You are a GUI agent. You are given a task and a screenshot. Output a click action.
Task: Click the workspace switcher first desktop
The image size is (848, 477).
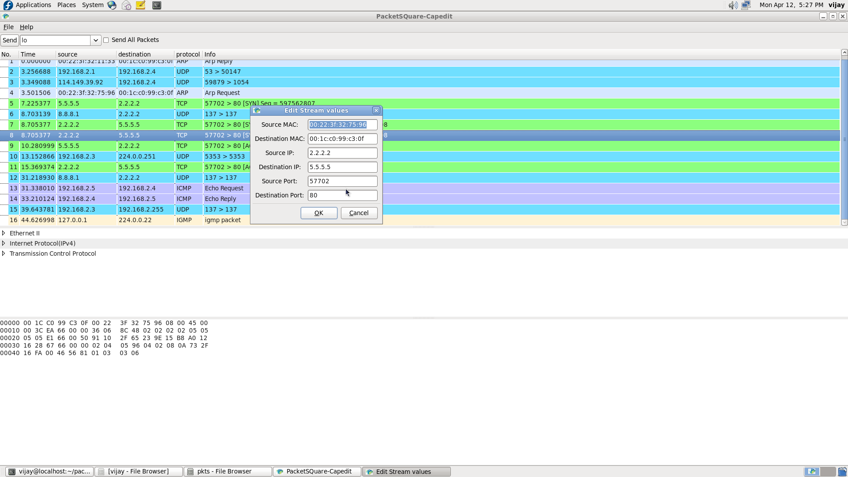pos(812,472)
